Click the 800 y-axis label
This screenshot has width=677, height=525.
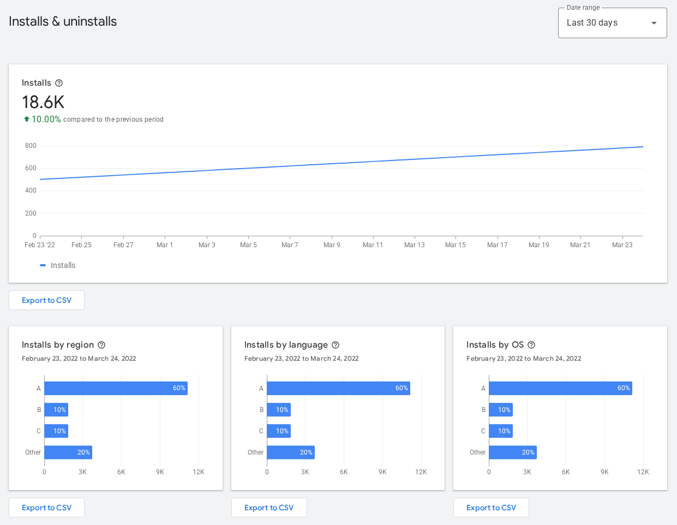coord(31,146)
